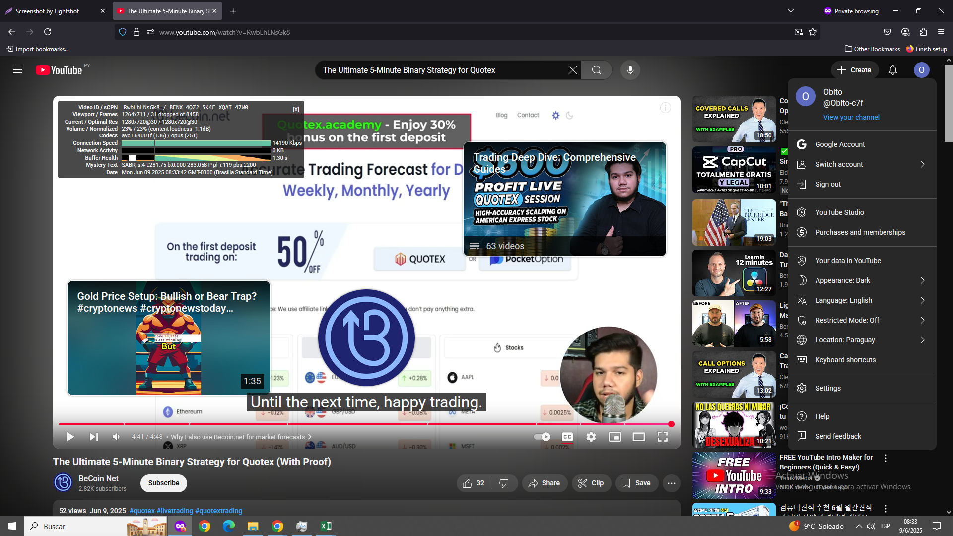Toggle theater mode
This screenshot has height=536, width=953.
(x=639, y=437)
